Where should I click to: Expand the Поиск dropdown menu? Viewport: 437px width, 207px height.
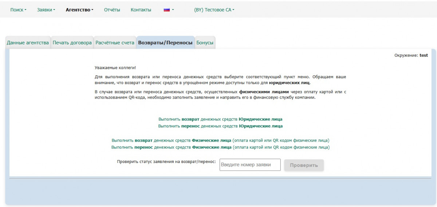[18, 10]
